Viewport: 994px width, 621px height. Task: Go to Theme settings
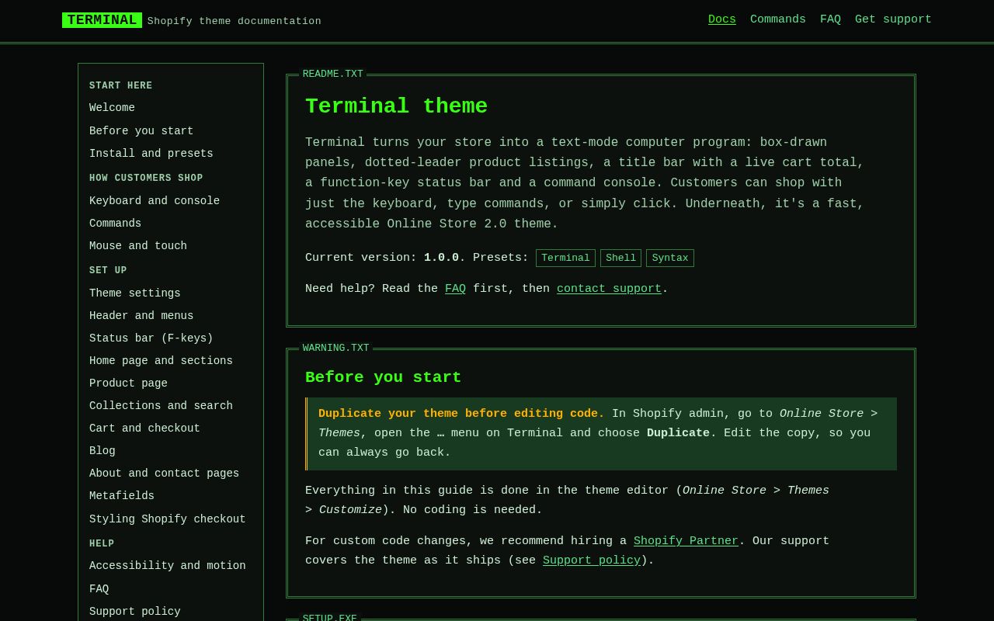[x=135, y=293]
